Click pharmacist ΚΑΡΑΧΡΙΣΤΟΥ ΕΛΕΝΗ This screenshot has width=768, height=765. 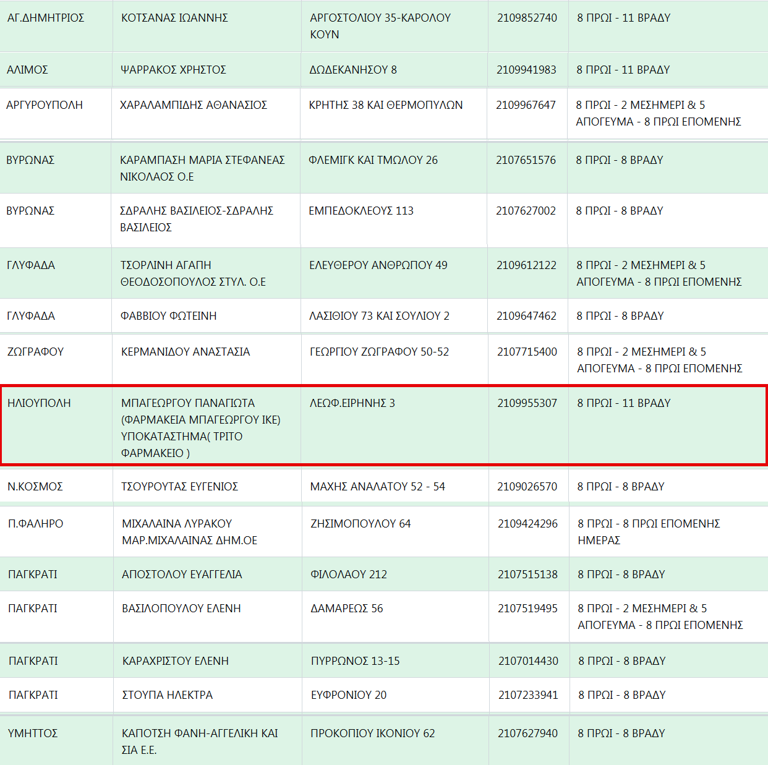[176, 661]
